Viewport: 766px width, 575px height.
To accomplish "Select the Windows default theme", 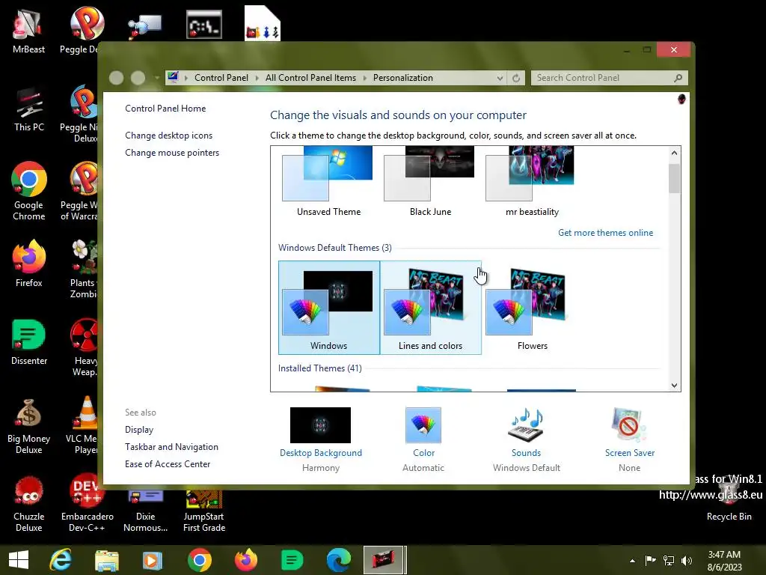I will point(329,308).
